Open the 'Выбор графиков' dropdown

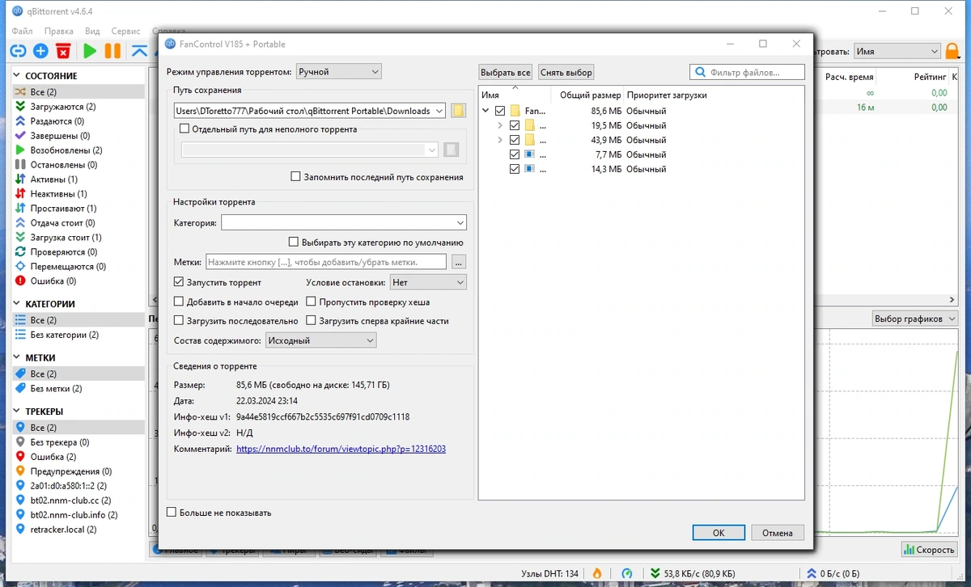tap(914, 319)
